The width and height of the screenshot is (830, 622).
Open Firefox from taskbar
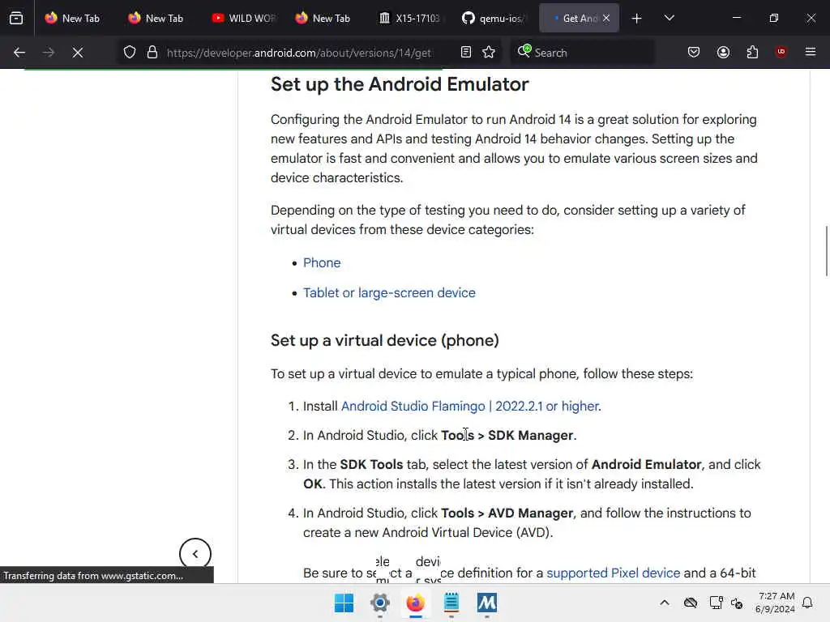pyautogui.click(x=416, y=603)
